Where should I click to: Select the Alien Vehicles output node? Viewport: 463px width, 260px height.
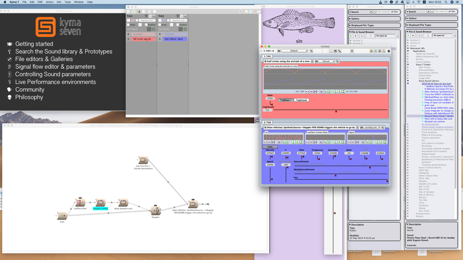193,205
